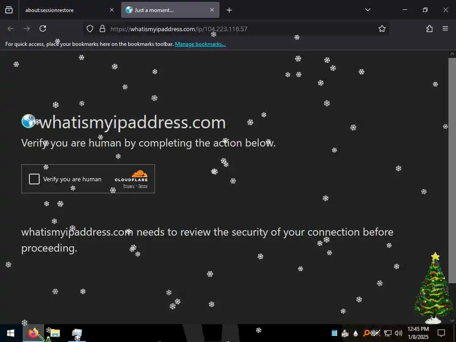Click the water drop tray icon
The height and width of the screenshot is (342, 456).
coord(355,333)
